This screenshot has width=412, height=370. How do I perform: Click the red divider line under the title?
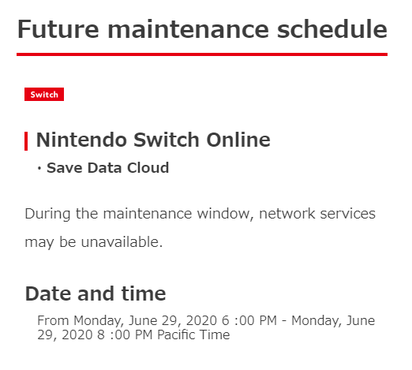click(x=202, y=54)
